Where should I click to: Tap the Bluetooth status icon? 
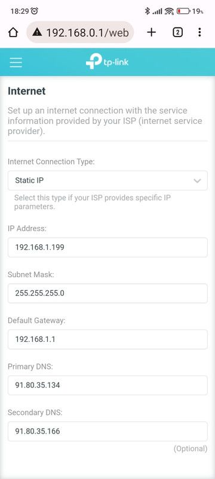(x=148, y=11)
